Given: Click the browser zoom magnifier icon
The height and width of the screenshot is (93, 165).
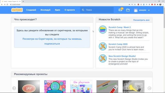Looking at the screenshot, I should [x=132, y=5].
